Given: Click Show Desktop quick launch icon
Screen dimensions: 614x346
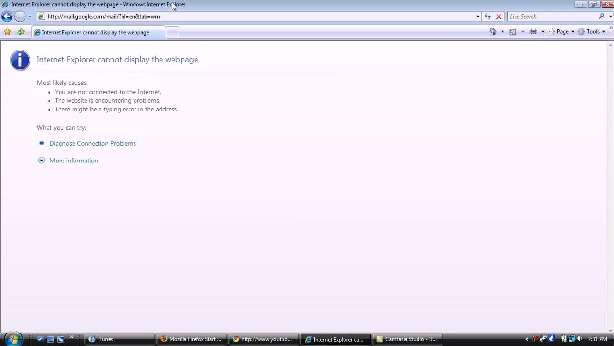Looking at the screenshot, I should point(50,339).
